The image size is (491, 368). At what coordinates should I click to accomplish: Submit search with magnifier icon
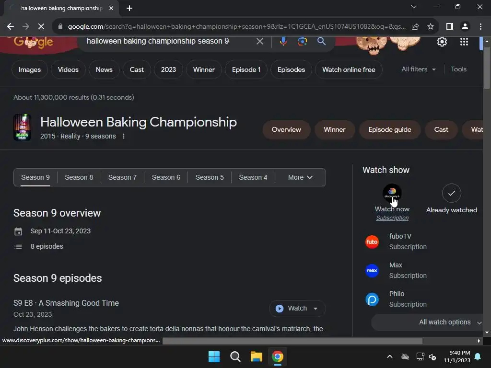(x=321, y=41)
